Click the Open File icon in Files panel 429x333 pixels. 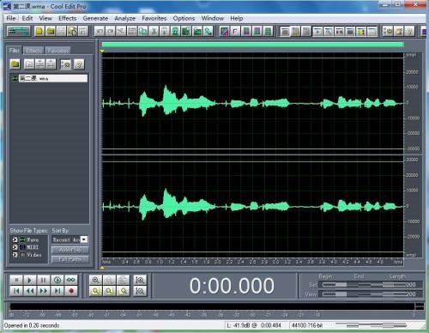point(15,64)
